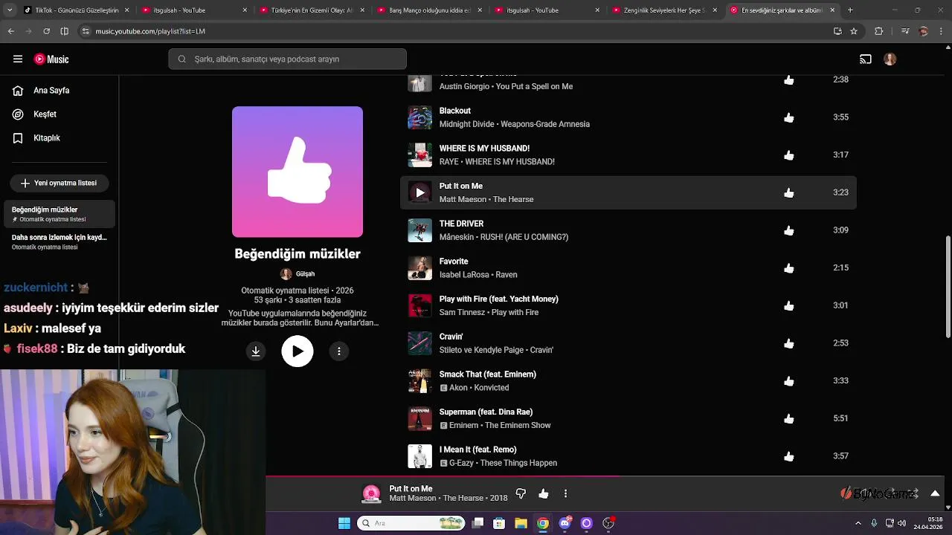Toggle like in the bottom player bar
The image size is (952, 535).
point(544,493)
